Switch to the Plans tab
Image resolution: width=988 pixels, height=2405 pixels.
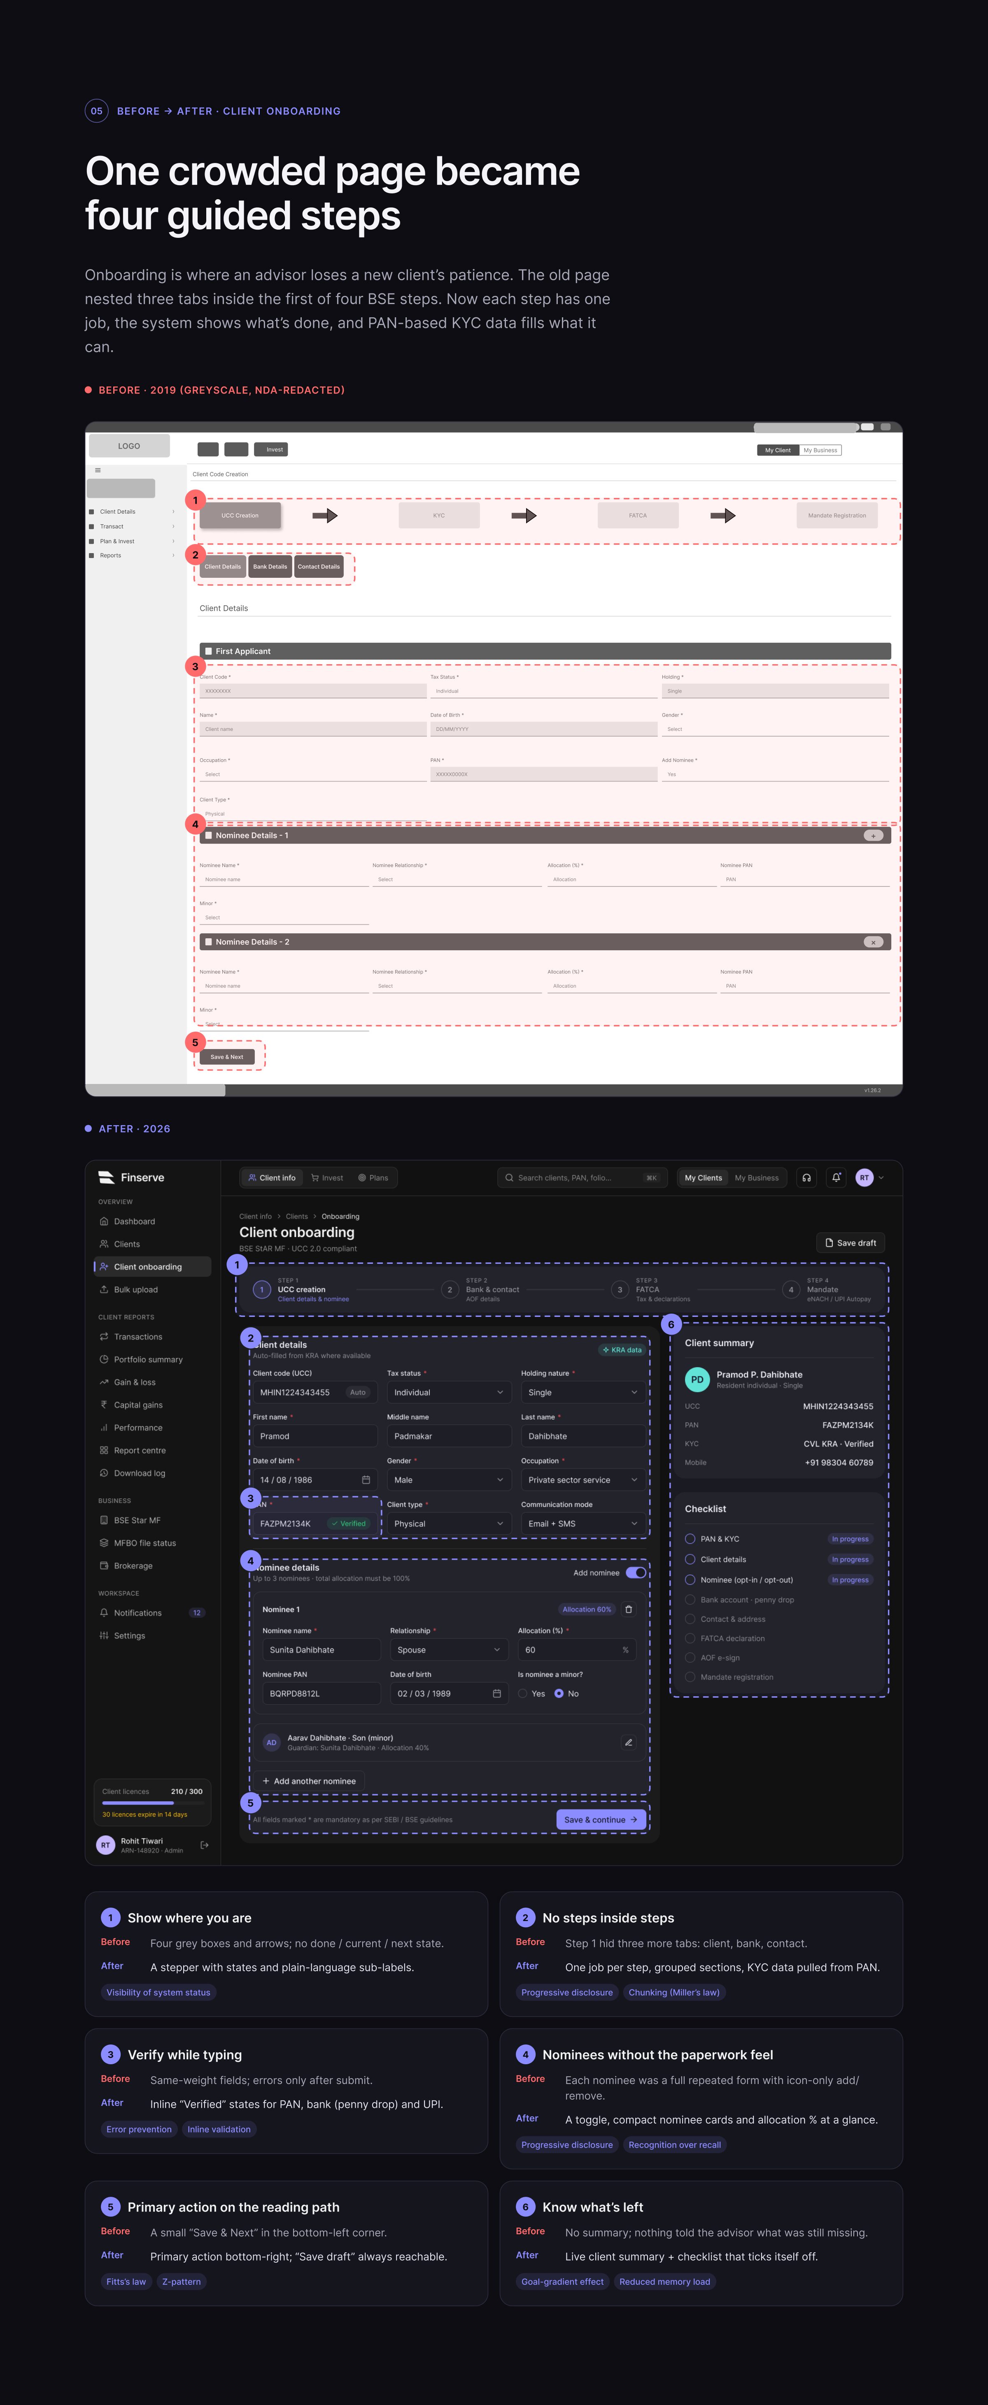pyautogui.click(x=373, y=1177)
